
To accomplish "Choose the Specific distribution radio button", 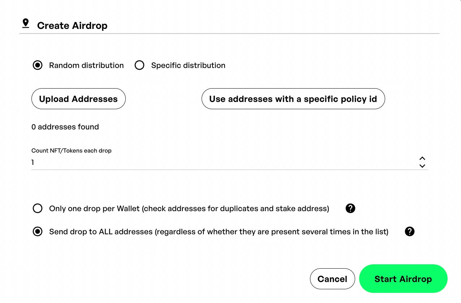I will tap(139, 65).
